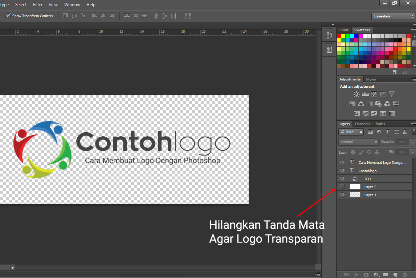Viewport: 416px width, 278px height.
Task: Click the Opacity value field
Action: pos(403,142)
